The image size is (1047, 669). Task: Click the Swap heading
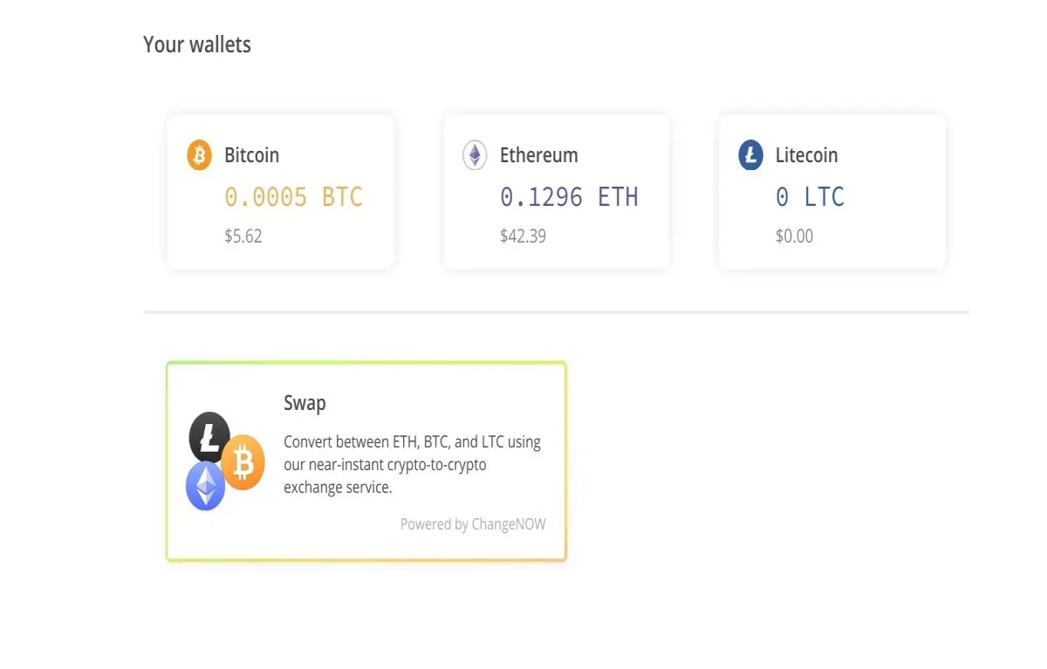(305, 404)
